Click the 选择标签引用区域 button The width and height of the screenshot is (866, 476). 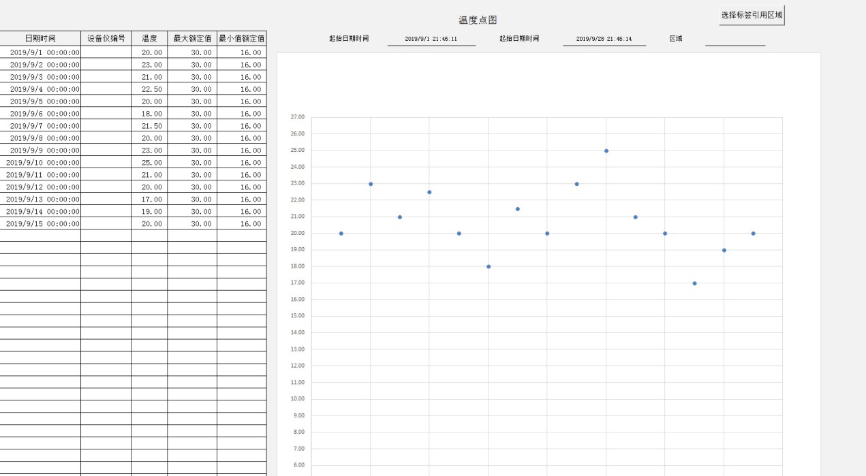point(752,15)
